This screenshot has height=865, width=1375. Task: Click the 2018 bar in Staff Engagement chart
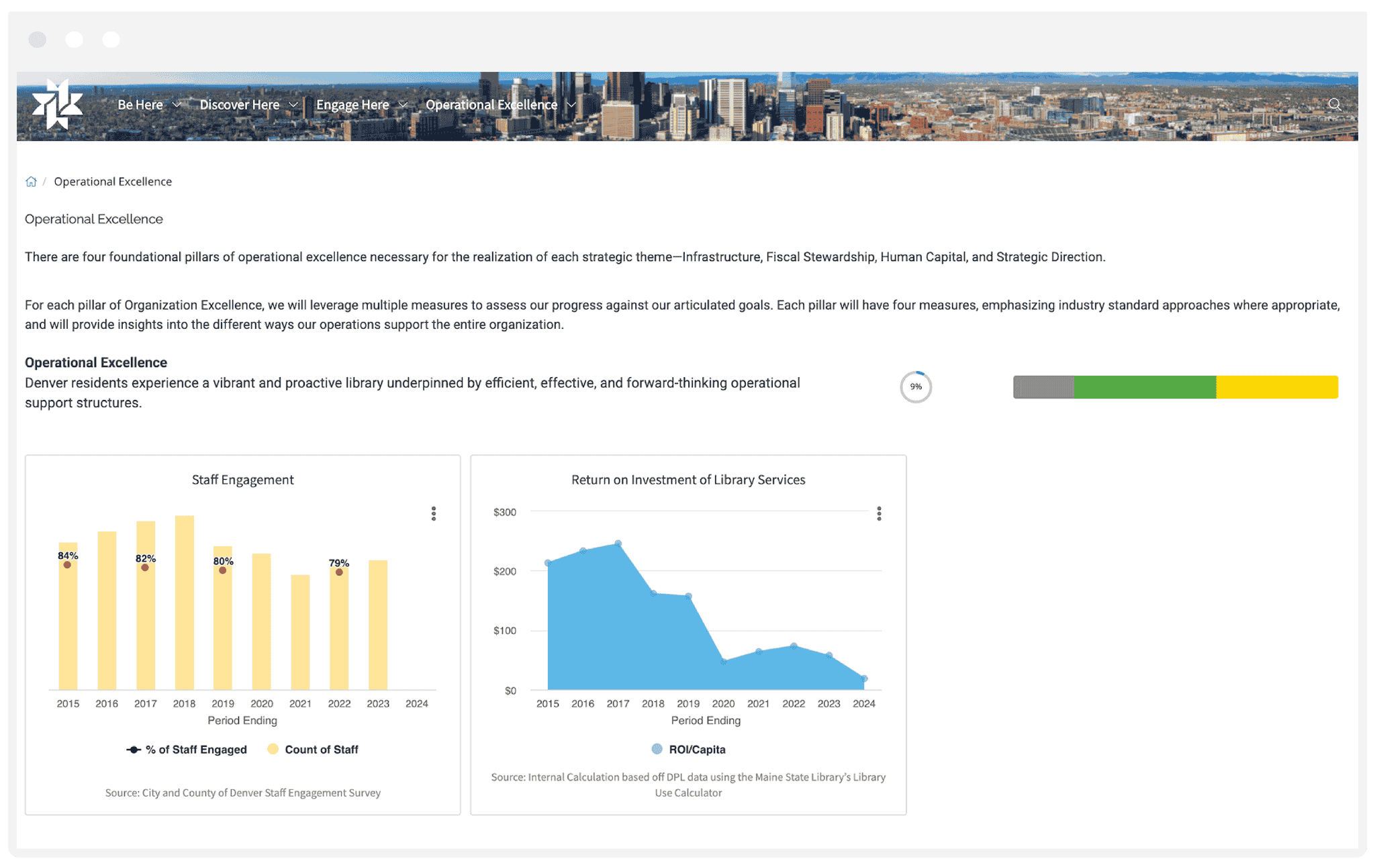pos(185,604)
